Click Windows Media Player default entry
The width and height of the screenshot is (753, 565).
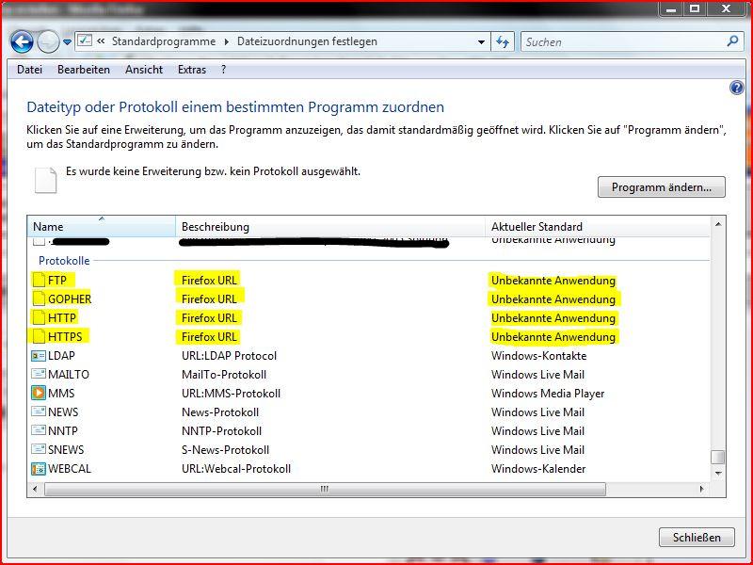pos(548,394)
